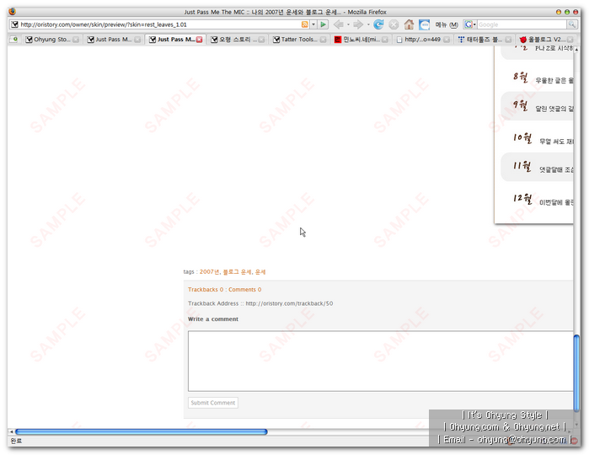Click the trackback address URL text

[289, 303]
